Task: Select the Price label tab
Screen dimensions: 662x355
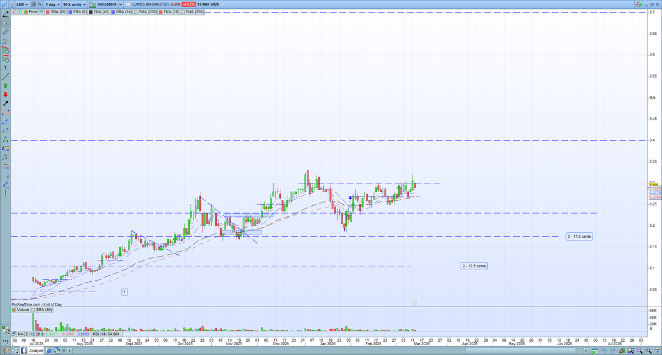Action: [x=30, y=12]
